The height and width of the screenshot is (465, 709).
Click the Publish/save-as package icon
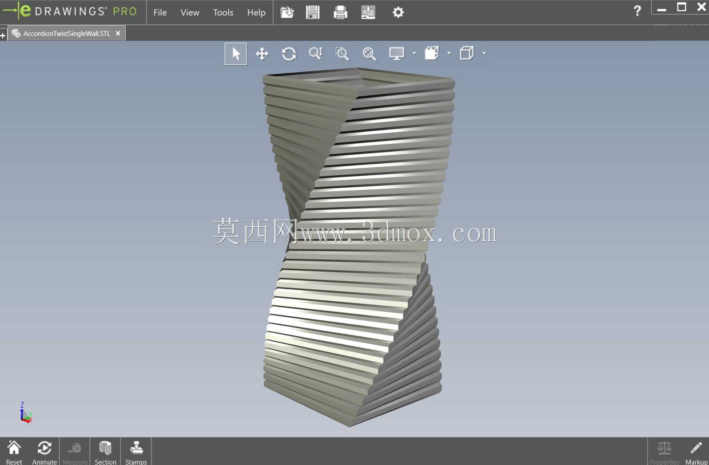tap(368, 12)
